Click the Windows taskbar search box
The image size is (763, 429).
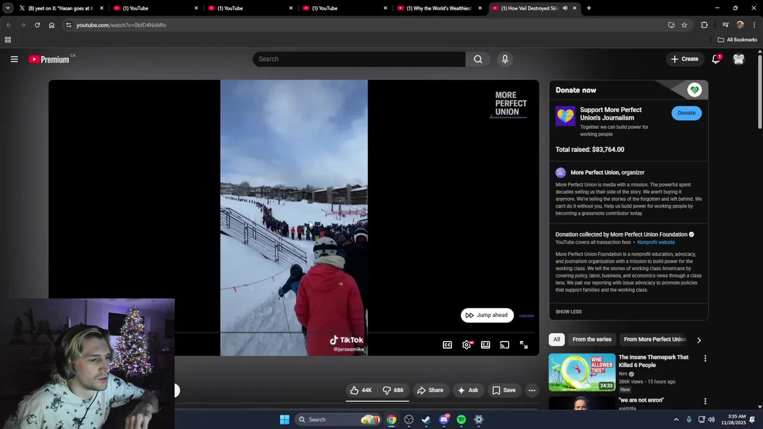coord(339,419)
